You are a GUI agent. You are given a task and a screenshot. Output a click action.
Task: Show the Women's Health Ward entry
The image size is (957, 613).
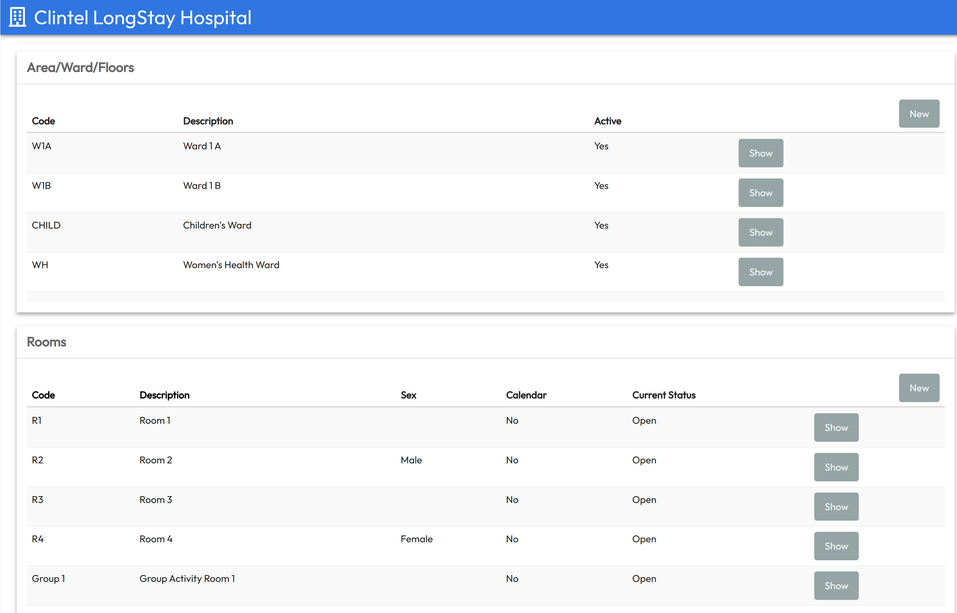click(761, 272)
